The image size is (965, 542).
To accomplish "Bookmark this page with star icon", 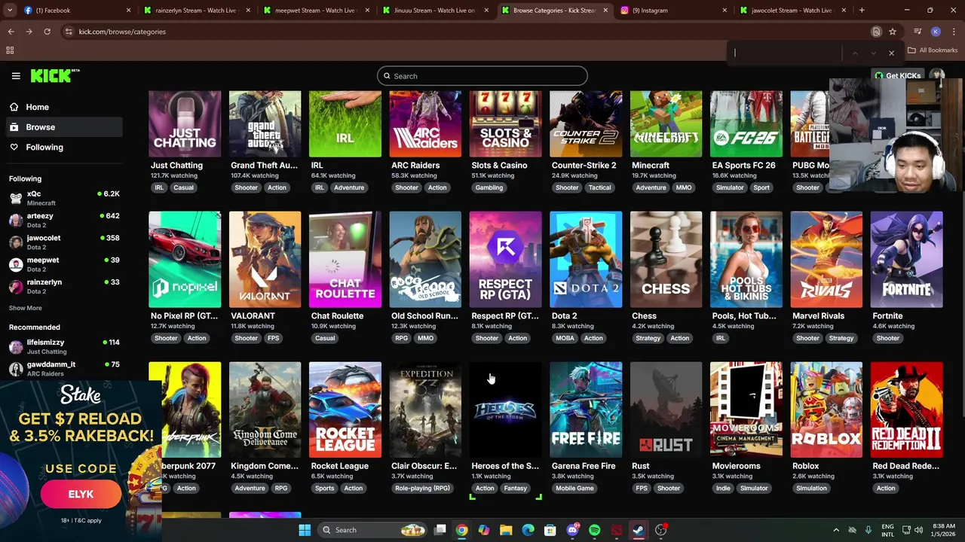I will tap(893, 32).
